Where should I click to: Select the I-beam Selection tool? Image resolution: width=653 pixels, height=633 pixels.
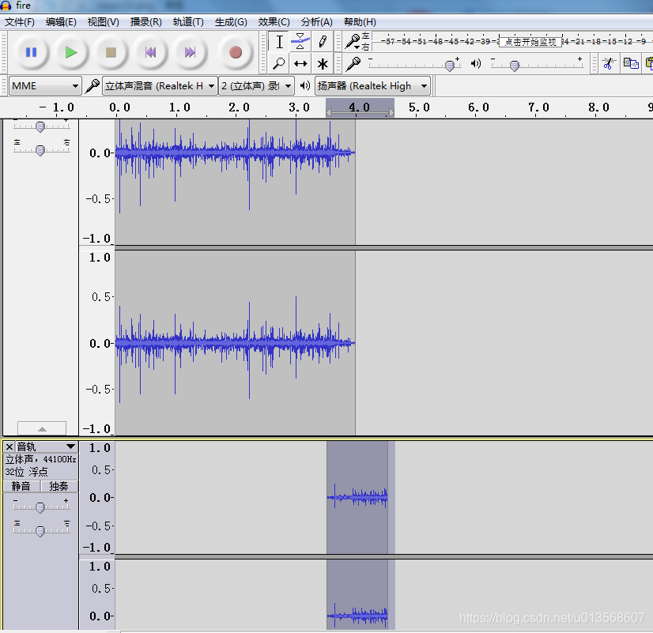[279, 42]
